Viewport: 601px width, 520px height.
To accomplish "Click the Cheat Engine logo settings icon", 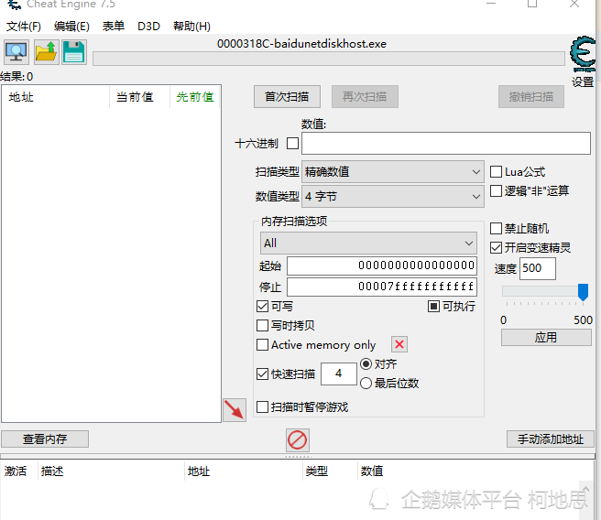I will (x=582, y=56).
